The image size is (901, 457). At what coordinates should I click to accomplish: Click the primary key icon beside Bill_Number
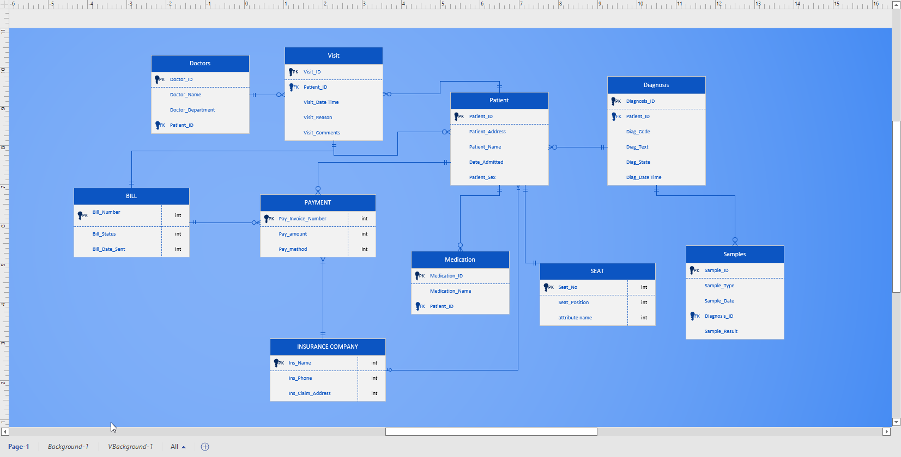click(x=80, y=215)
